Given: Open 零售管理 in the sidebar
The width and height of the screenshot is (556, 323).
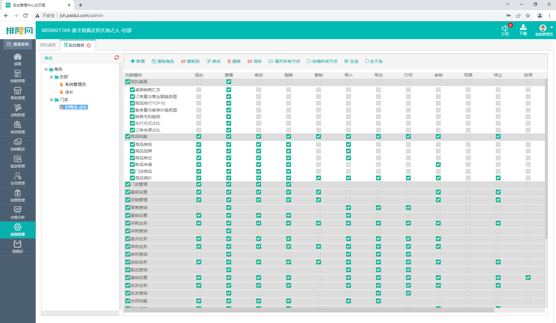Looking at the screenshot, I should (x=18, y=94).
